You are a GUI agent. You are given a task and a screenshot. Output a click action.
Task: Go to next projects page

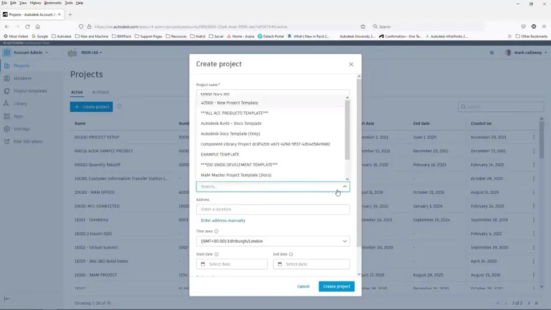[x=529, y=303]
